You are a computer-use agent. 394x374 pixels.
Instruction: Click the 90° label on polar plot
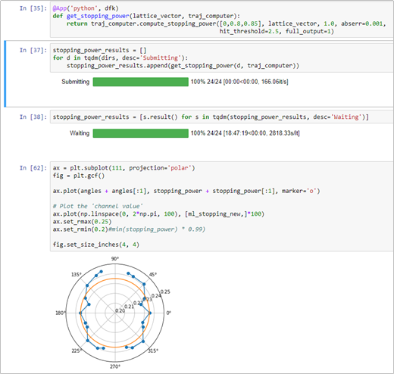115,259
